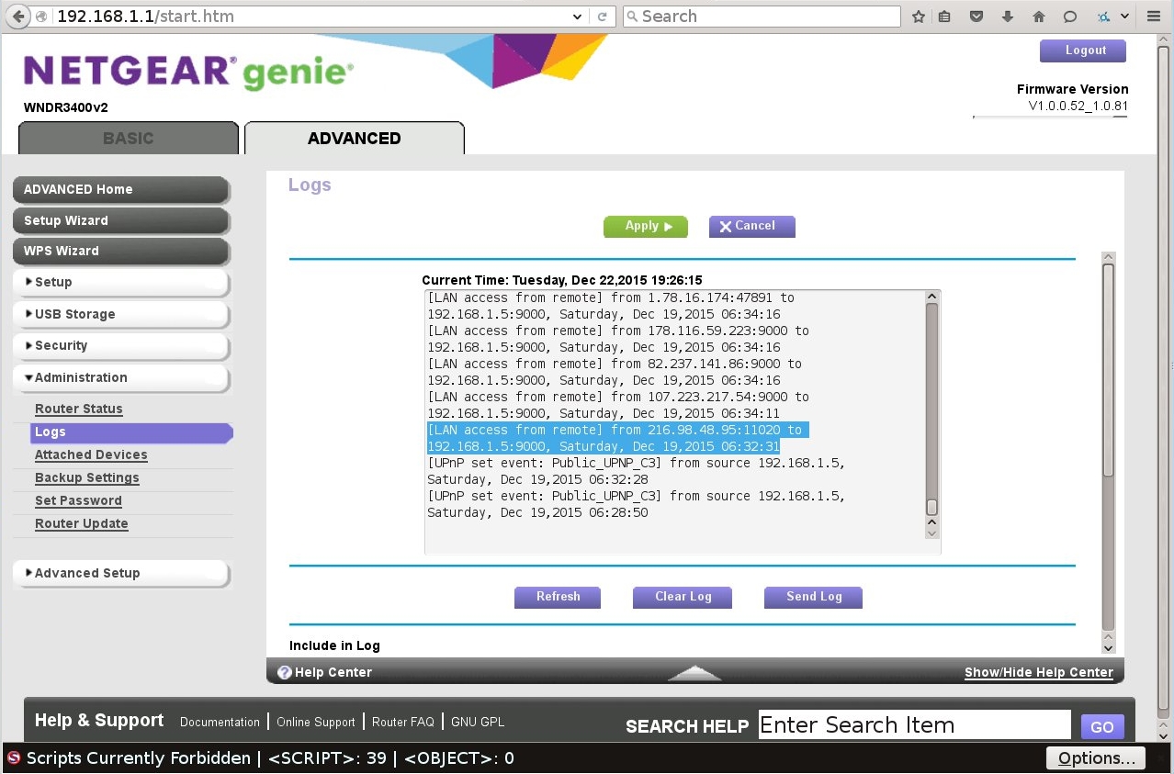Screen dimensions: 1174x774
Task: Open Router FAQ link
Action: coord(403,723)
